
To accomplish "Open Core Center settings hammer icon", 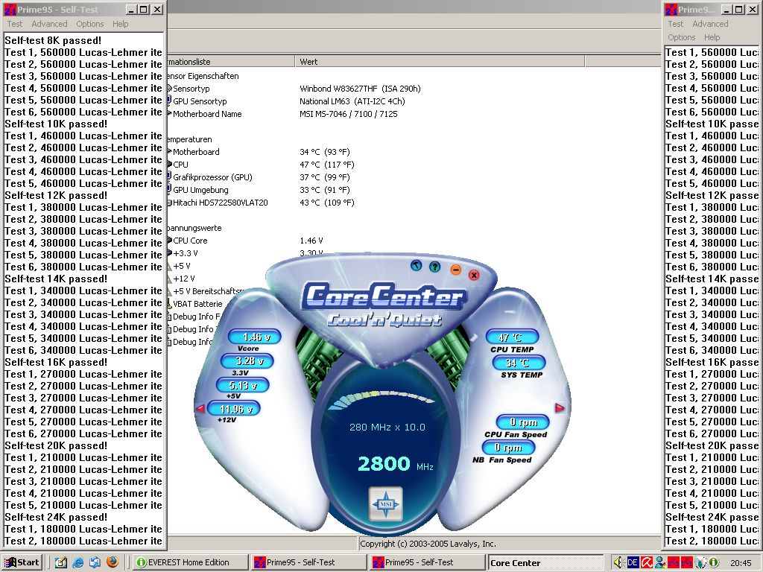I will tap(417, 265).
